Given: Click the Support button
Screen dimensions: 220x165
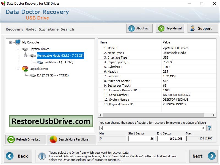Looking at the screenshot, I should 203,28.
